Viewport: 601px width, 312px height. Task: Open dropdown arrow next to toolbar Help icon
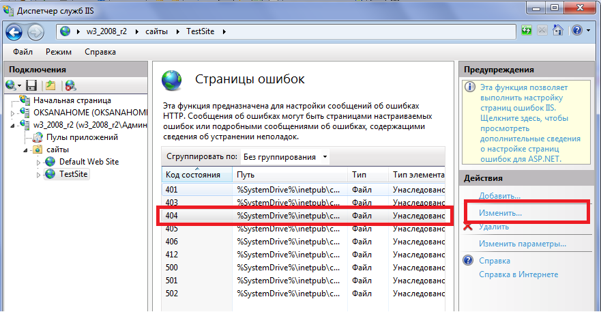[588, 31]
